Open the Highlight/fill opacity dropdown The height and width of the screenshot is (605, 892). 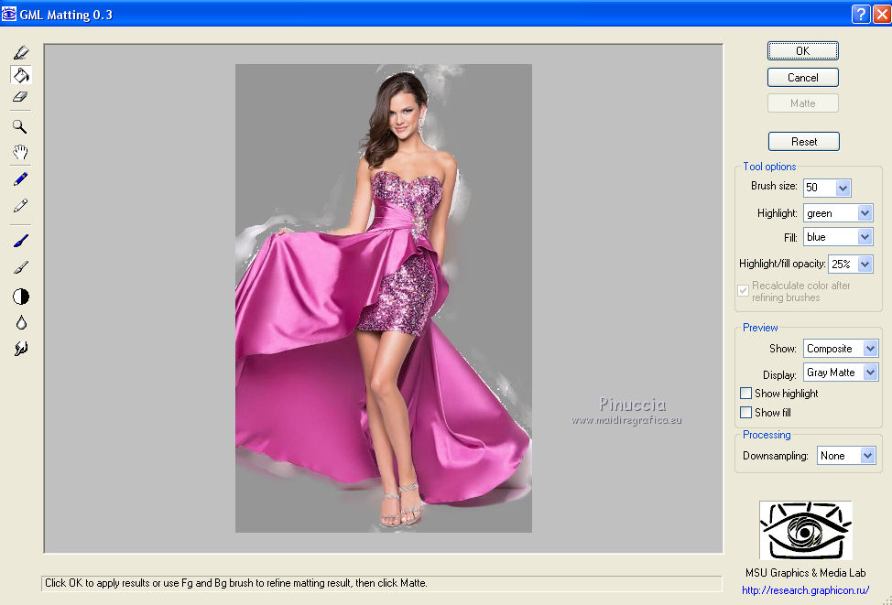[865, 264]
